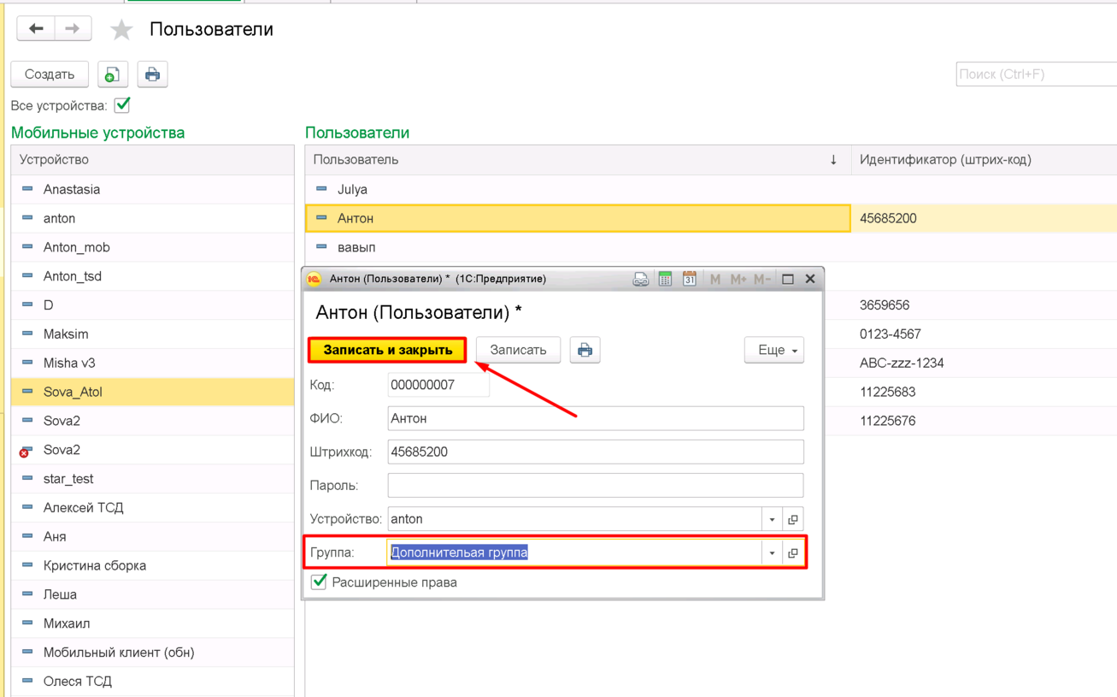Open the calendar icon in dialog title bar
Image resolution: width=1117 pixels, height=697 pixels.
click(x=689, y=279)
